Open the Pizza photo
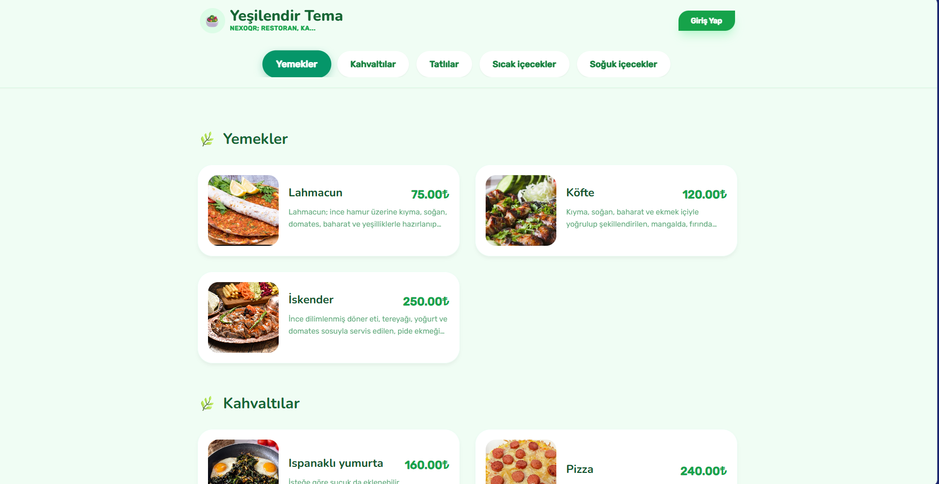 521,462
